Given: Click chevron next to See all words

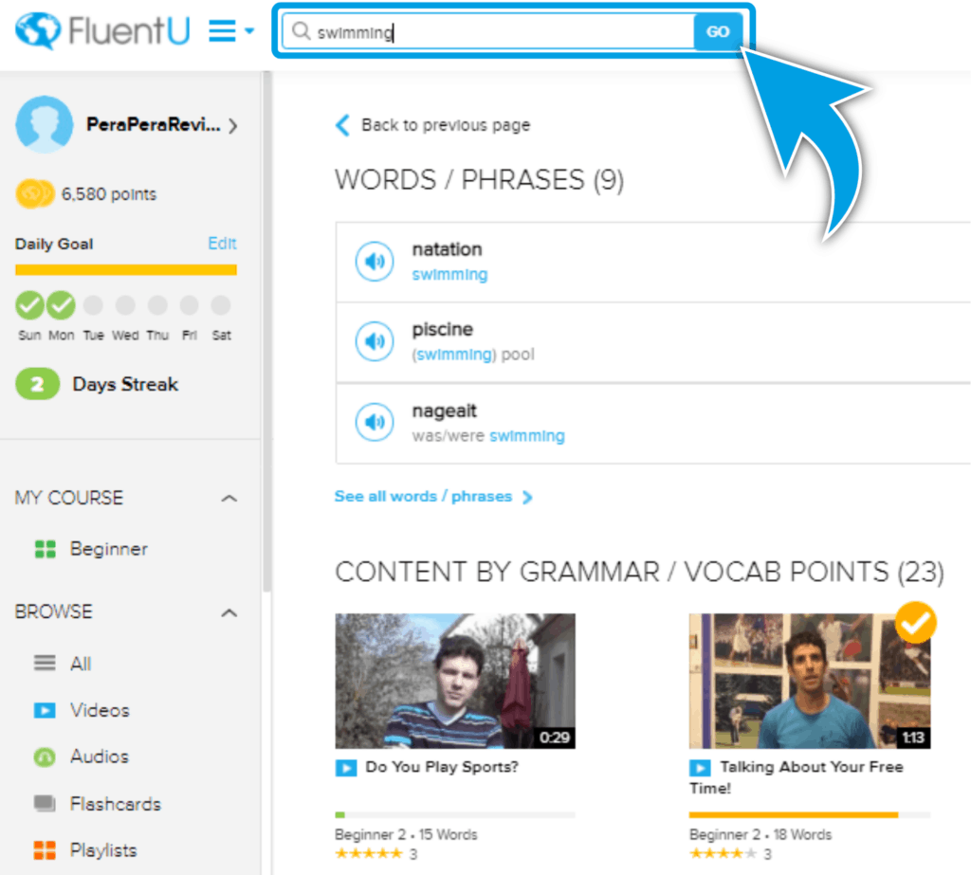Looking at the screenshot, I should coord(527,498).
